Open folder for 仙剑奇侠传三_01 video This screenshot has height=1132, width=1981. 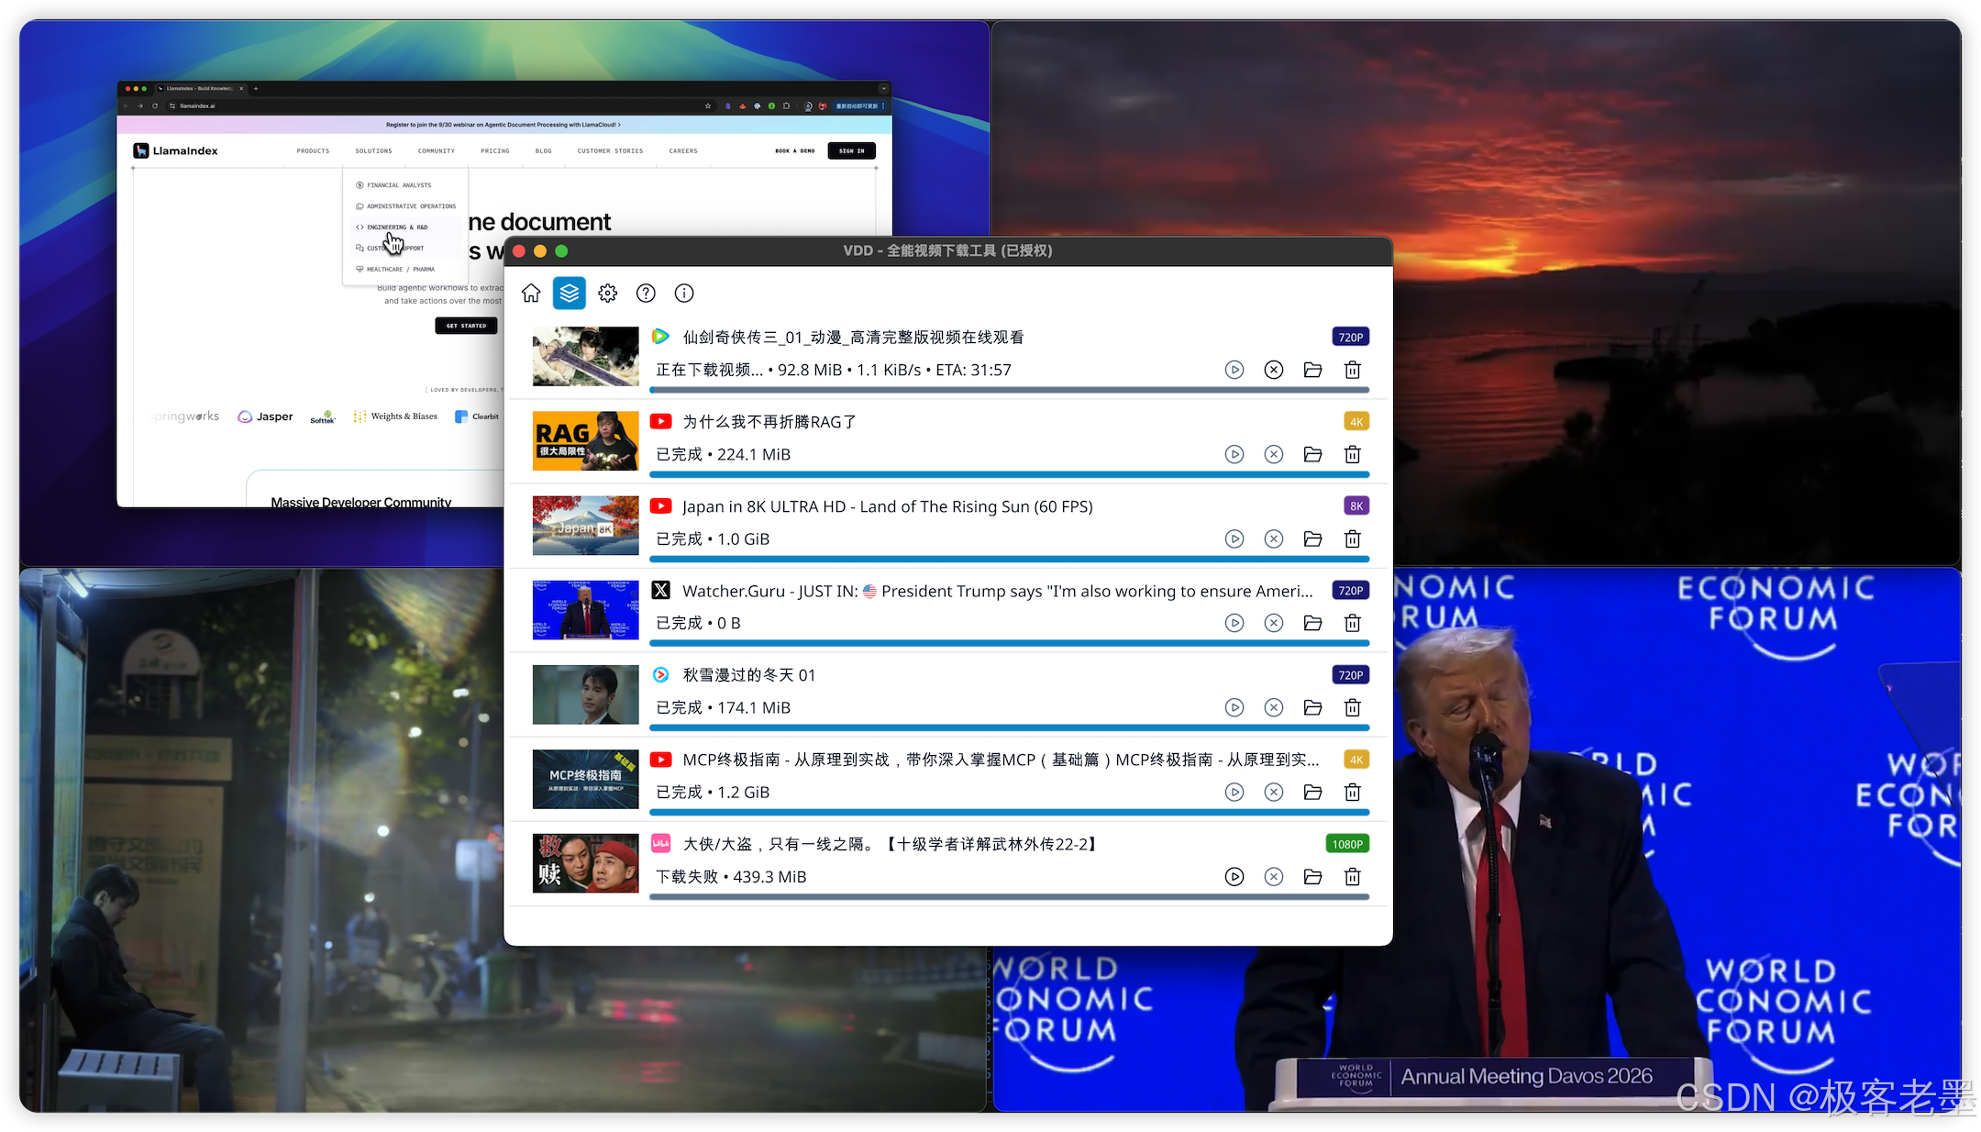point(1313,370)
